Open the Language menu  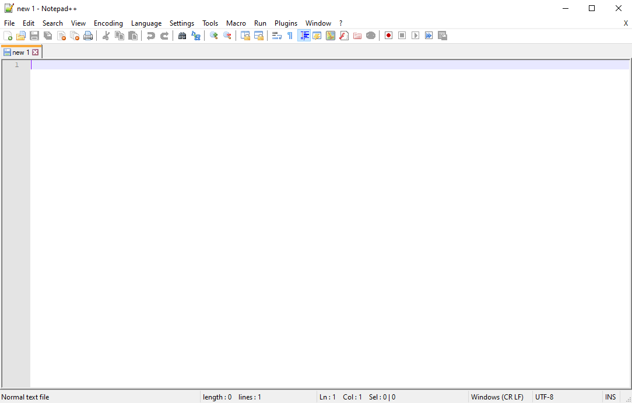pos(146,23)
